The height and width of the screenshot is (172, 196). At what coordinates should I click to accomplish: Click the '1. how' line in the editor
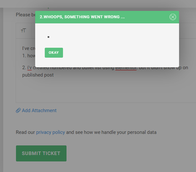tap(29, 56)
